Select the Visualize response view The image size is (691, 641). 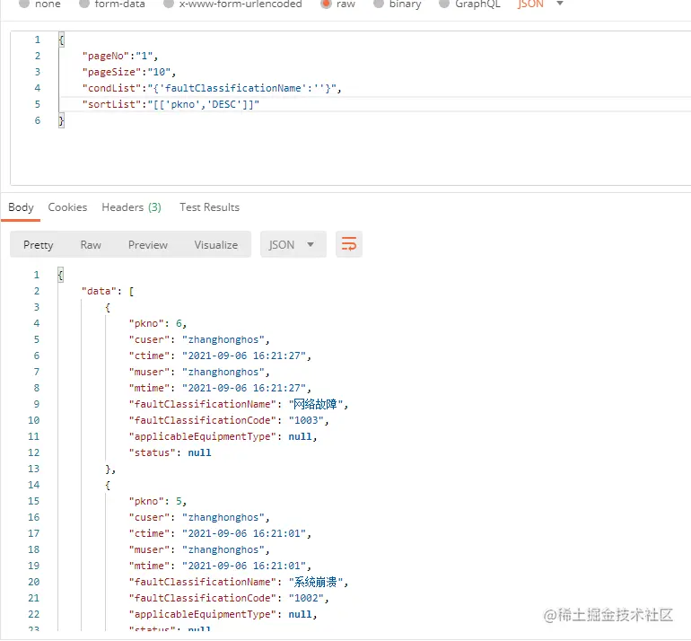tap(216, 245)
